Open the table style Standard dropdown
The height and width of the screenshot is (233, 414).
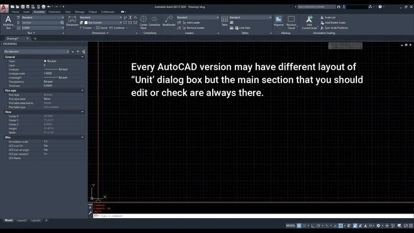pos(250,17)
